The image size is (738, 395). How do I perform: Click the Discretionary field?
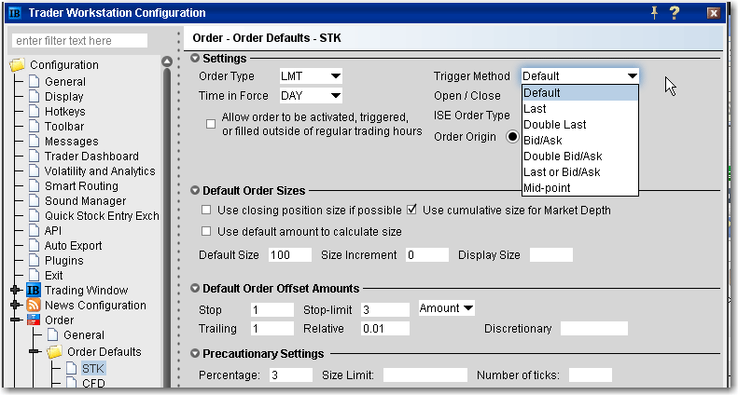coord(594,328)
